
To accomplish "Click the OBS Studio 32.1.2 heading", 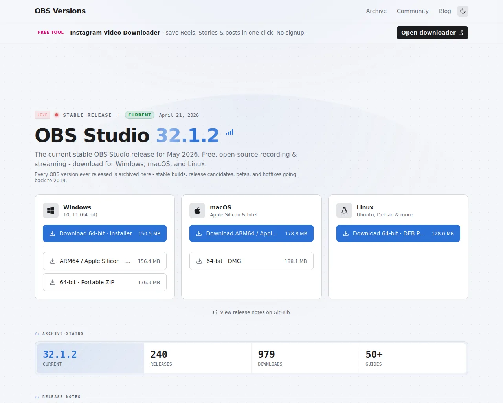I will point(127,135).
